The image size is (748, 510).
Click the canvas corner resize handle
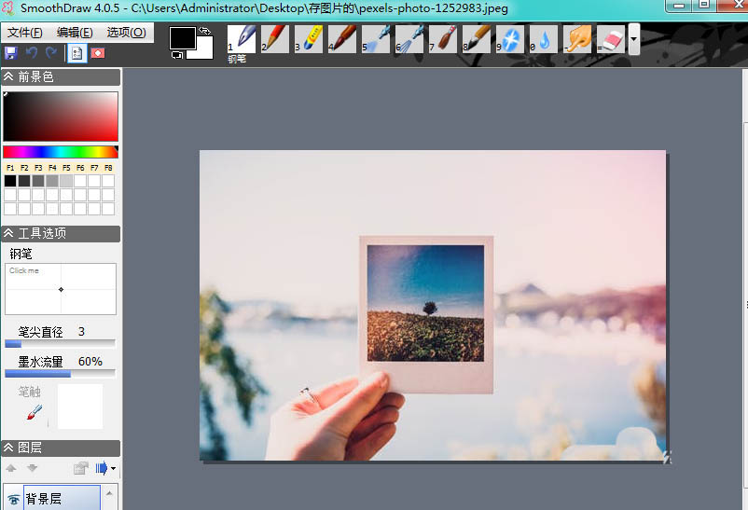pyautogui.click(x=667, y=457)
